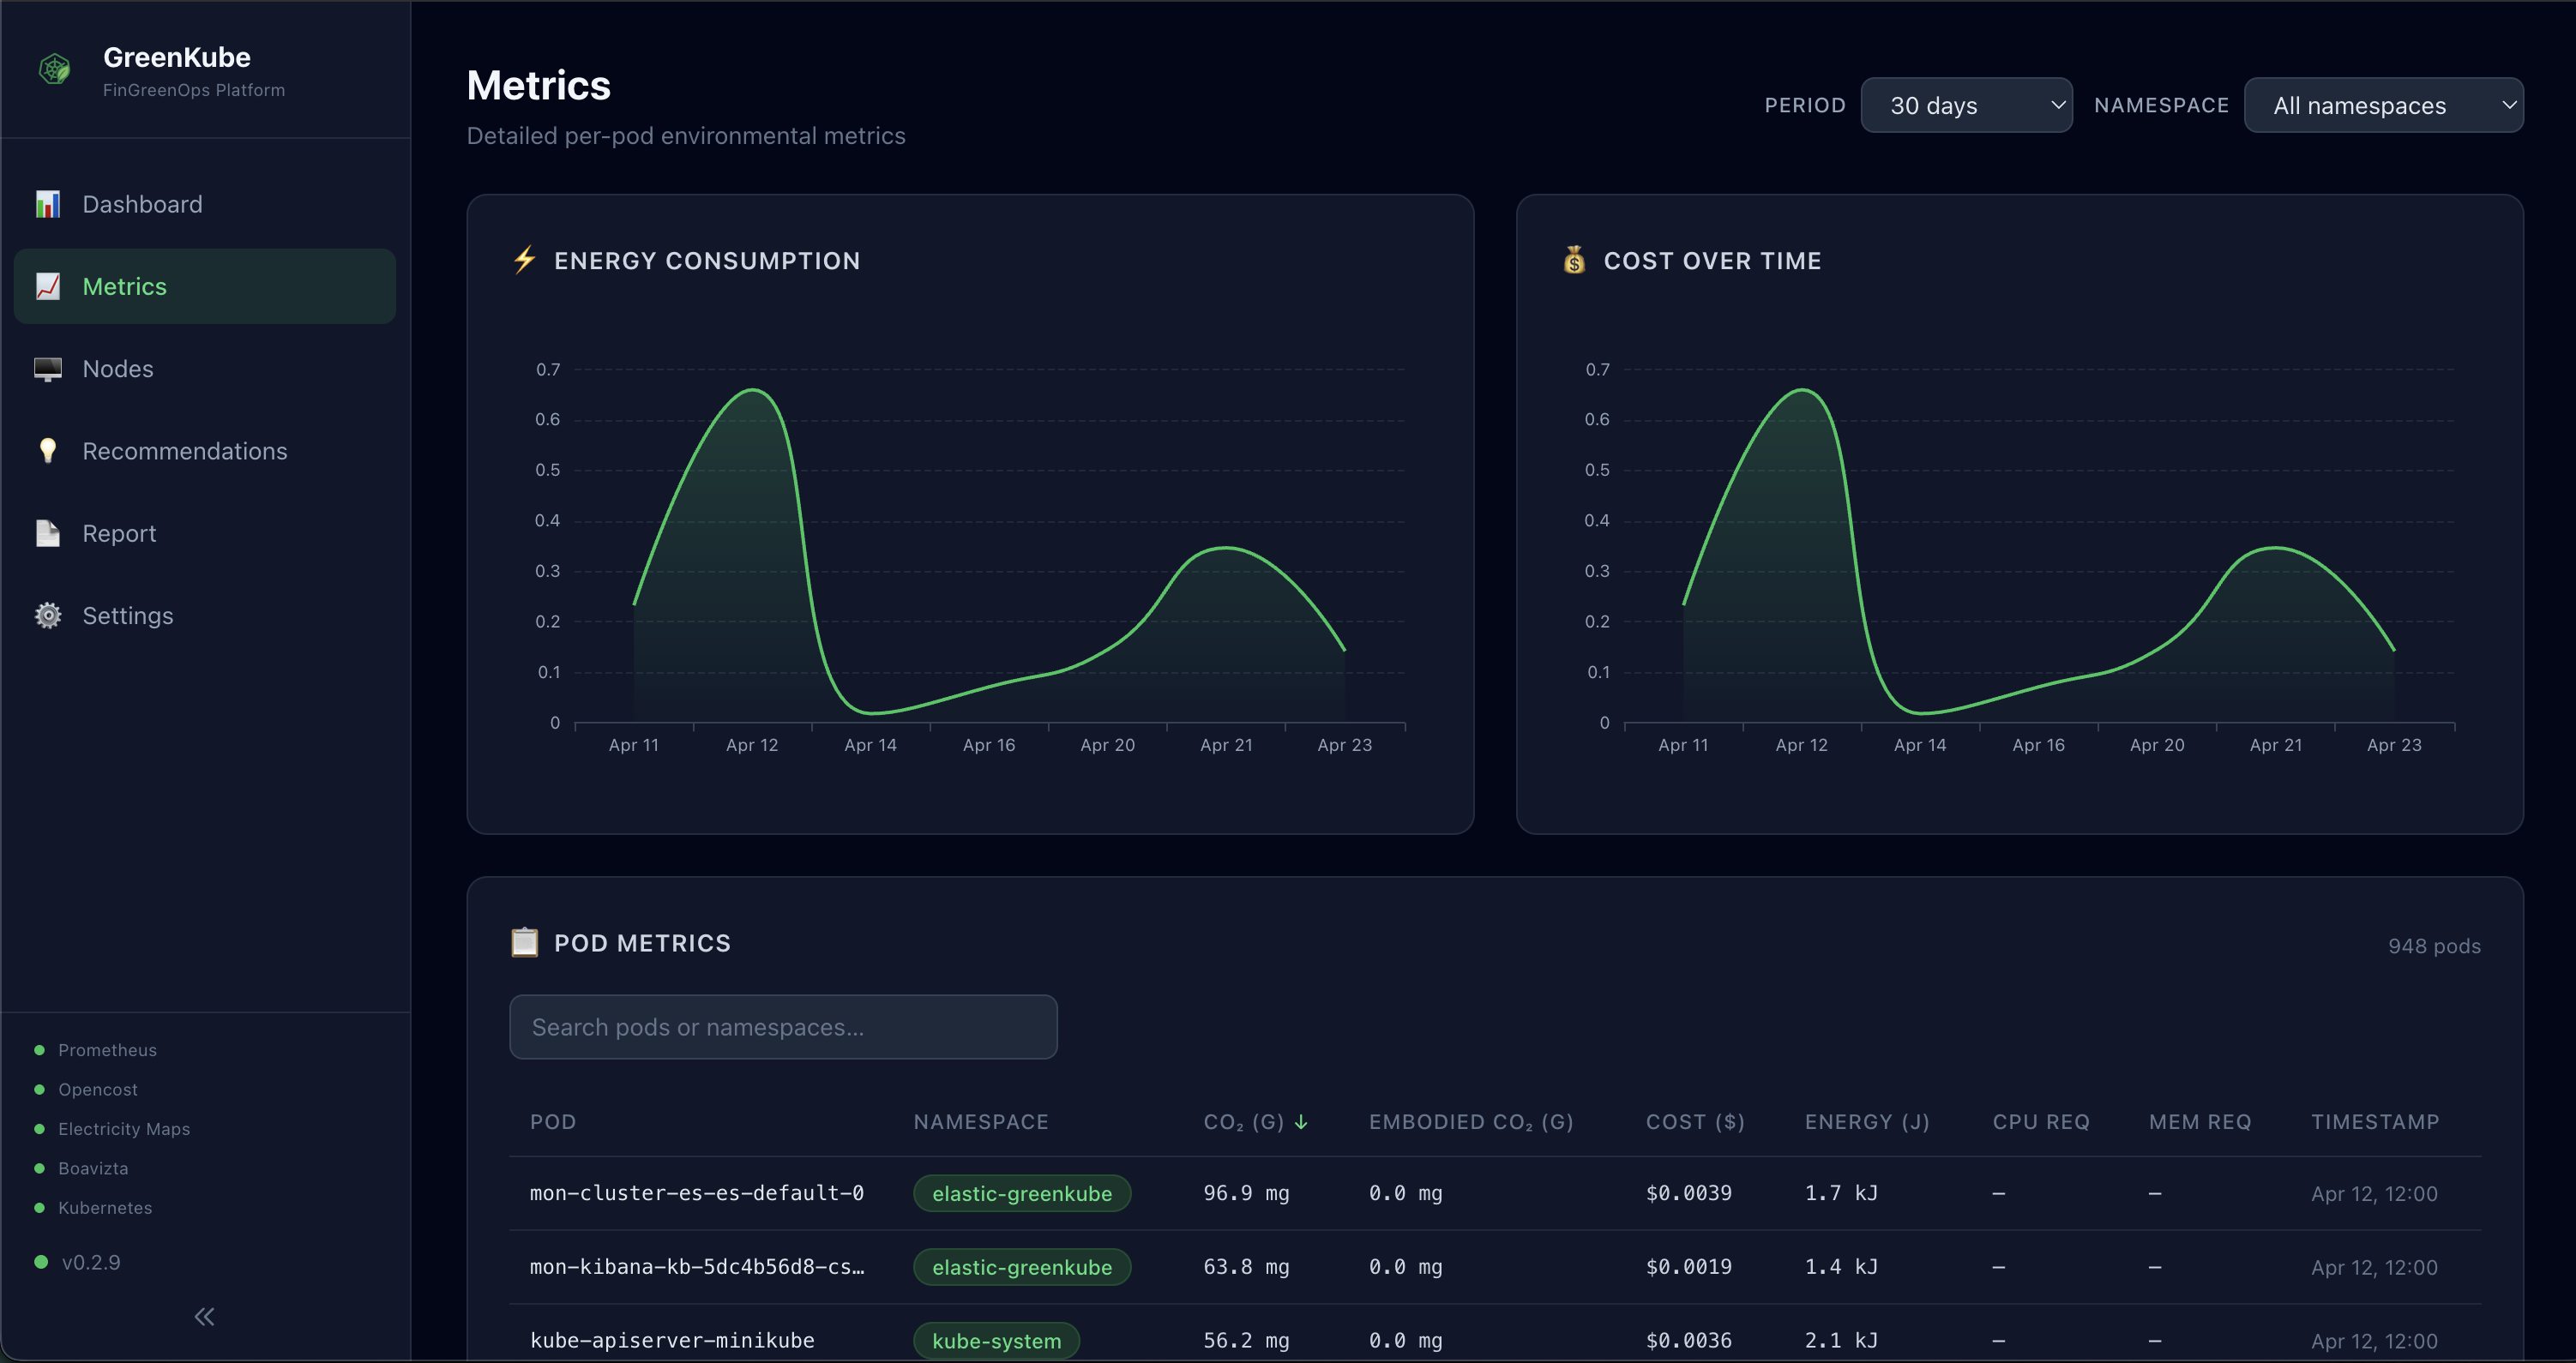This screenshot has width=2576, height=1363.
Task: Click the Nodes monitor icon
Action: (47, 369)
